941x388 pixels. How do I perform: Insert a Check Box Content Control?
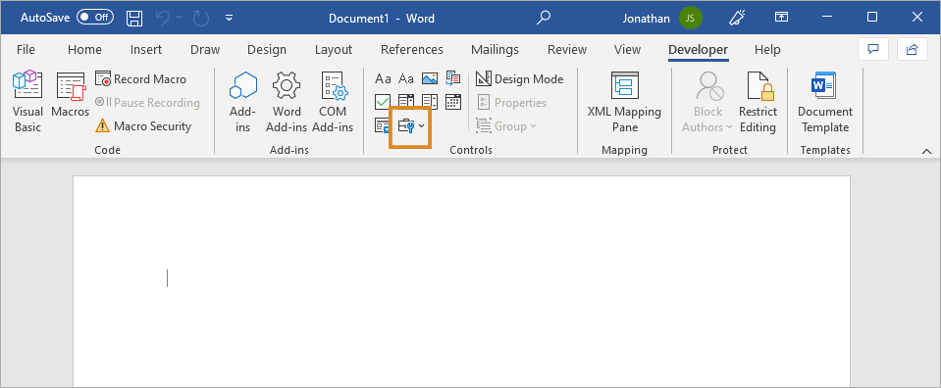383,102
